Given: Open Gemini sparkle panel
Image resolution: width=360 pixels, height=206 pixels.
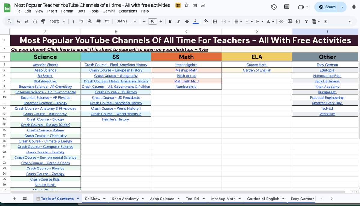Looking at the screenshot, I should [354, 7].
